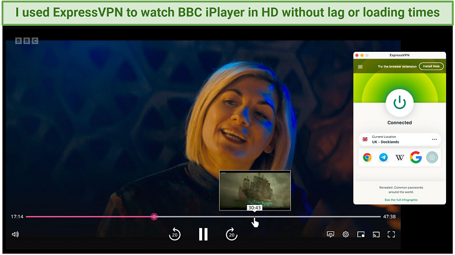The width and height of the screenshot is (455, 255).
Task: Click Try the browser extension text
Action: (397, 66)
